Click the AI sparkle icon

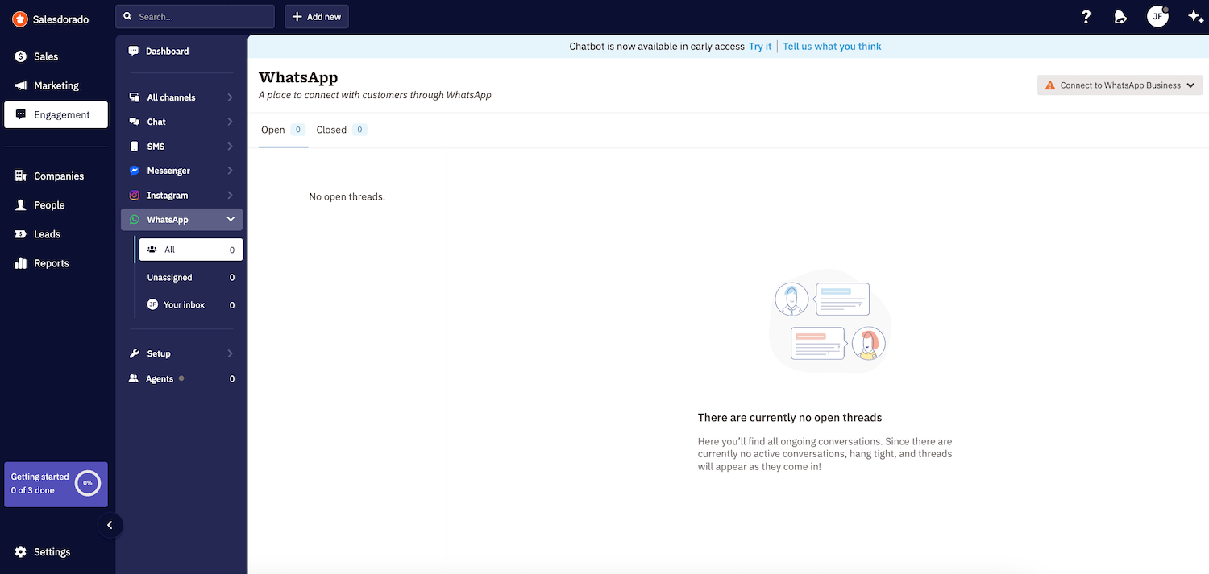pos(1195,17)
